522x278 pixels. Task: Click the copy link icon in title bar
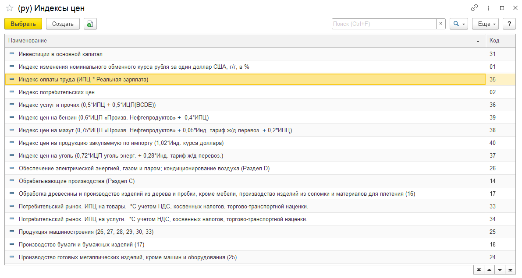point(474,8)
